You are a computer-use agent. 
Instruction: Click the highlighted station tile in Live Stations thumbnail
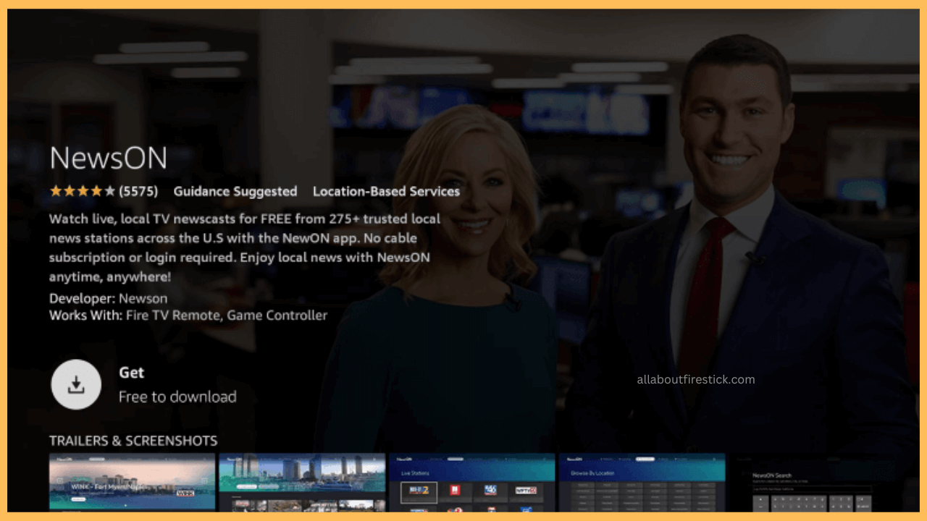coord(419,493)
